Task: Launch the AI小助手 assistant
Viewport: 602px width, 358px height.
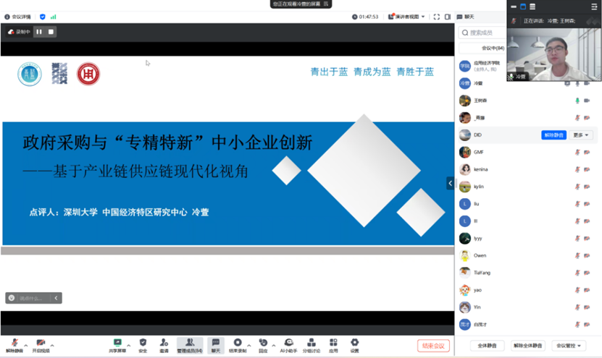Action: point(288,345)
